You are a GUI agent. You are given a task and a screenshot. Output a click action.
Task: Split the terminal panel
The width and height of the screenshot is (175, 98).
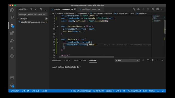click(x=148, y=60)
